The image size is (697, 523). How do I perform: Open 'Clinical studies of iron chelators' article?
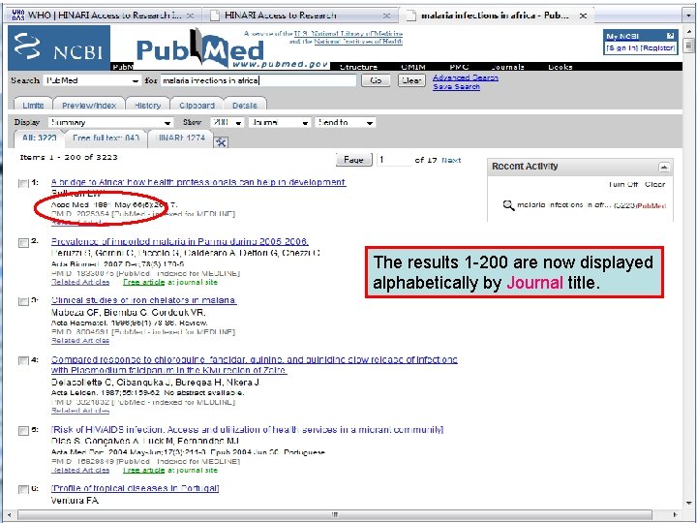143,300
